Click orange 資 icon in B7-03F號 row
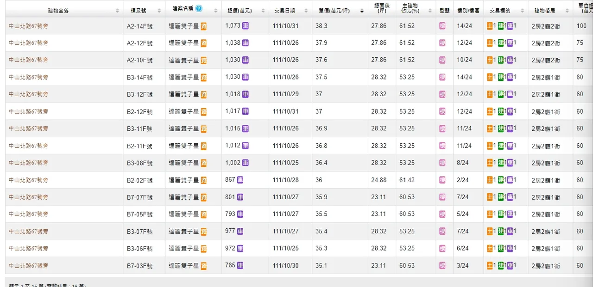593x287 pixels. (204, 266)
